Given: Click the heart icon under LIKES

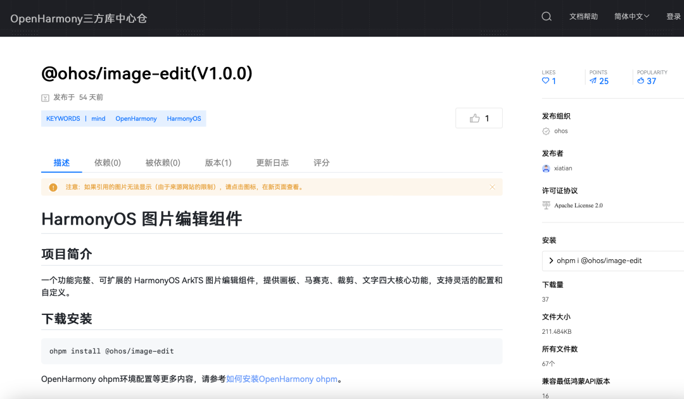Looking at the screenshot, I should point(545,81).
